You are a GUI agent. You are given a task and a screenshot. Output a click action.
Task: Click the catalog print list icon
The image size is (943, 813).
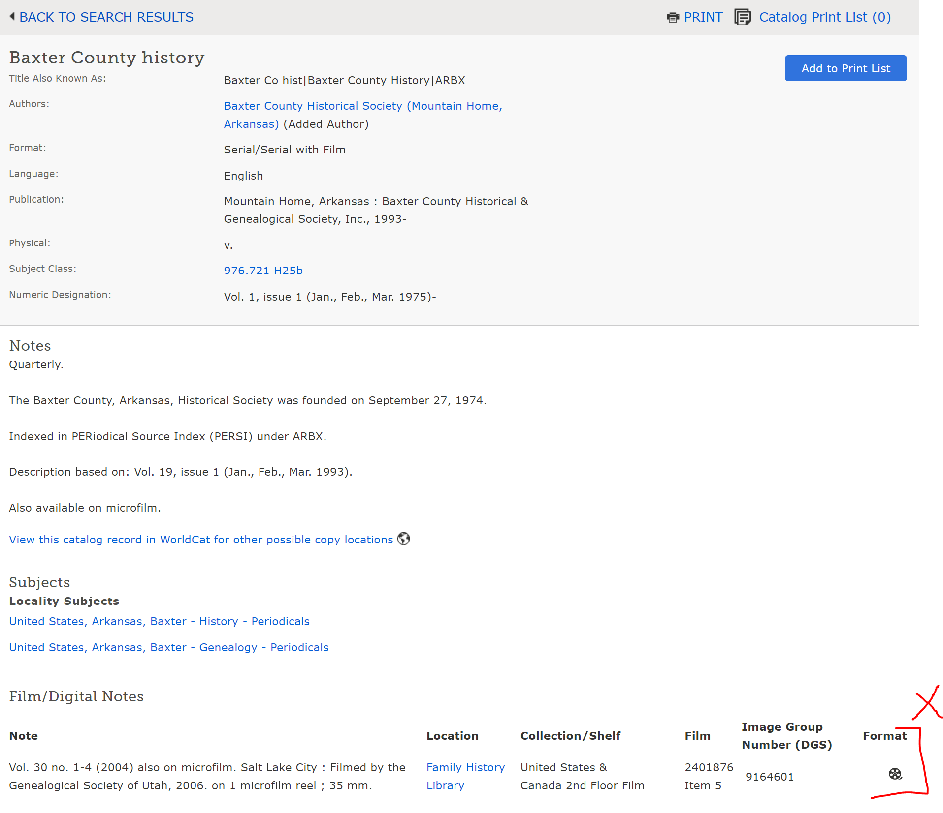[743, 17]
